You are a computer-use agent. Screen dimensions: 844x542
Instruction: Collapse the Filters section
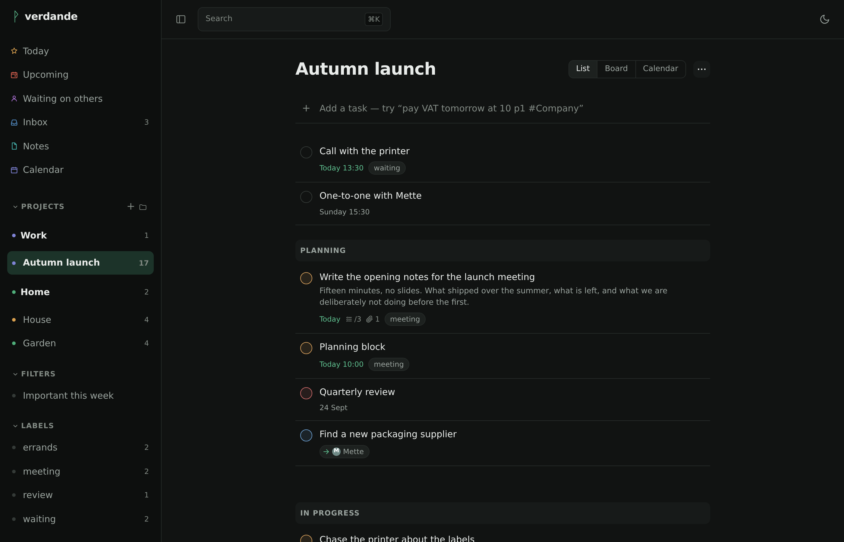[15, 374]
